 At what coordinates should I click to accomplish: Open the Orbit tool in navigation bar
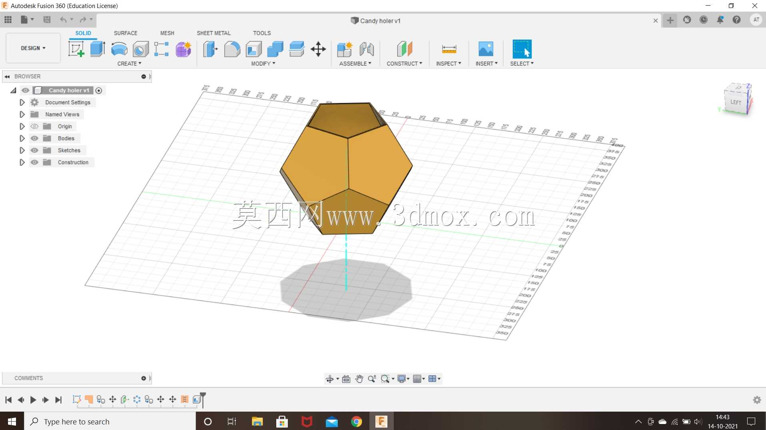(x=330, y=379)
